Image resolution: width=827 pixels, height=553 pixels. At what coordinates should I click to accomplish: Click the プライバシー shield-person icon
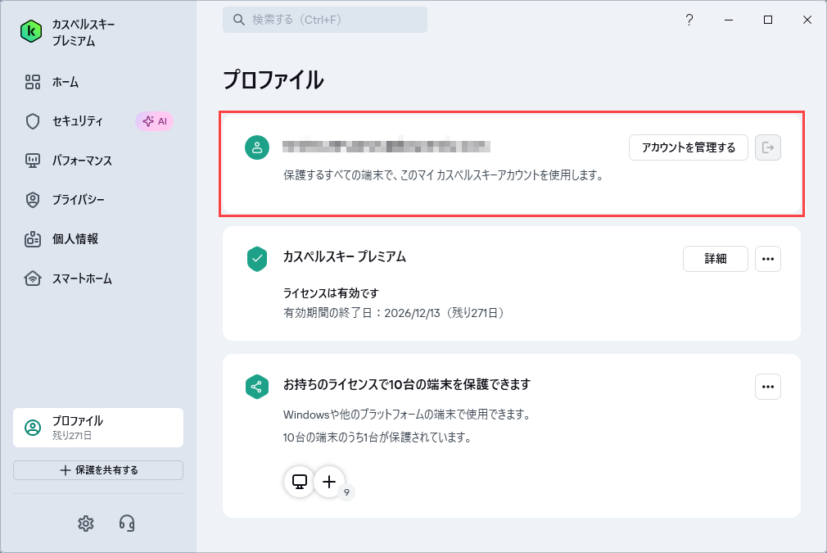pyautogui.click(x=33, y=200)
